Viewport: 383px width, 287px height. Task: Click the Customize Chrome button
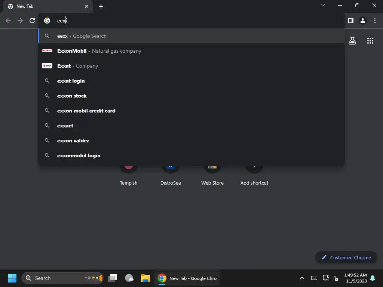click(x=346, y=257)
